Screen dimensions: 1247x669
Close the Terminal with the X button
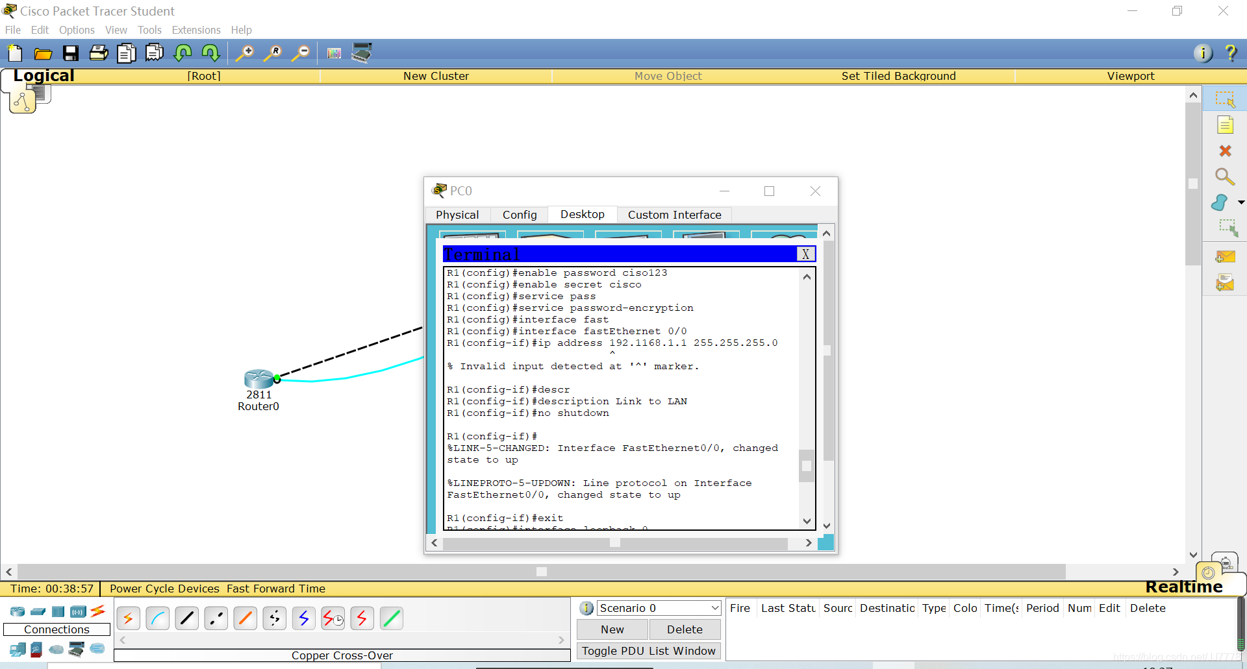coord(805,254)
